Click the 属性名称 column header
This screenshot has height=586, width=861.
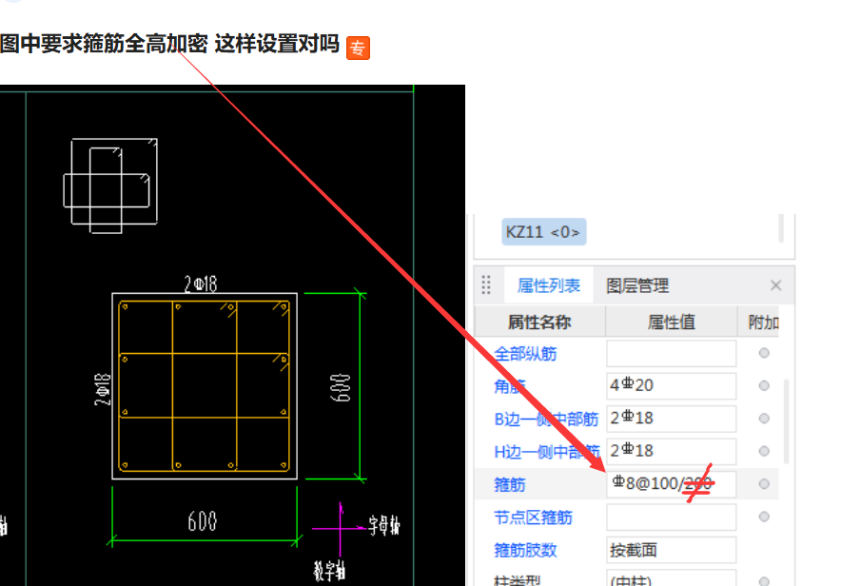click(539, 322)
